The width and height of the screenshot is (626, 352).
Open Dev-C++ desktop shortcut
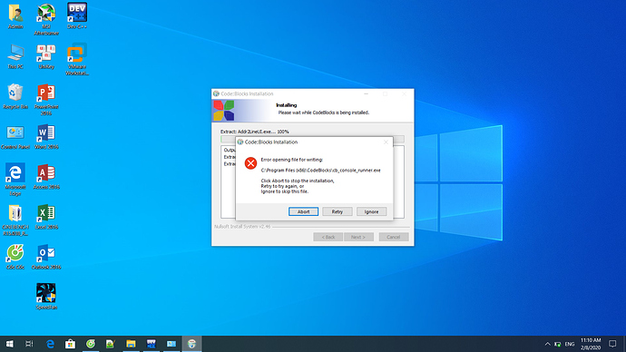point(77,16)
